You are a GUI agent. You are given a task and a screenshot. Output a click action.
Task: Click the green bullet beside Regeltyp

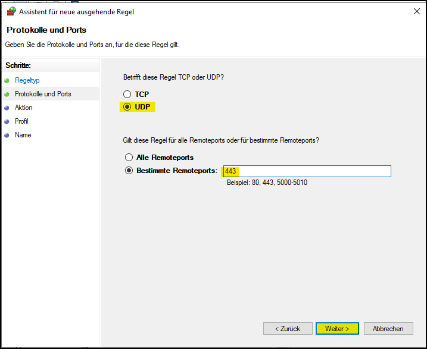click(x=7, y=80)
